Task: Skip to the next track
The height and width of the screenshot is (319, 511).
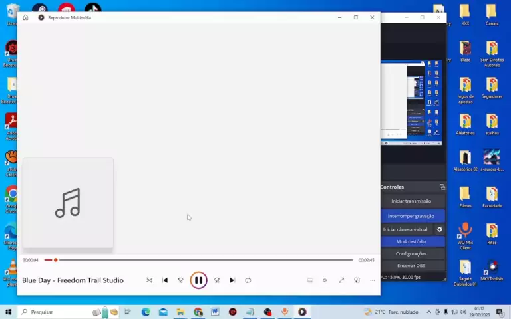Action: pyautogui.click(x=232, y=280)
